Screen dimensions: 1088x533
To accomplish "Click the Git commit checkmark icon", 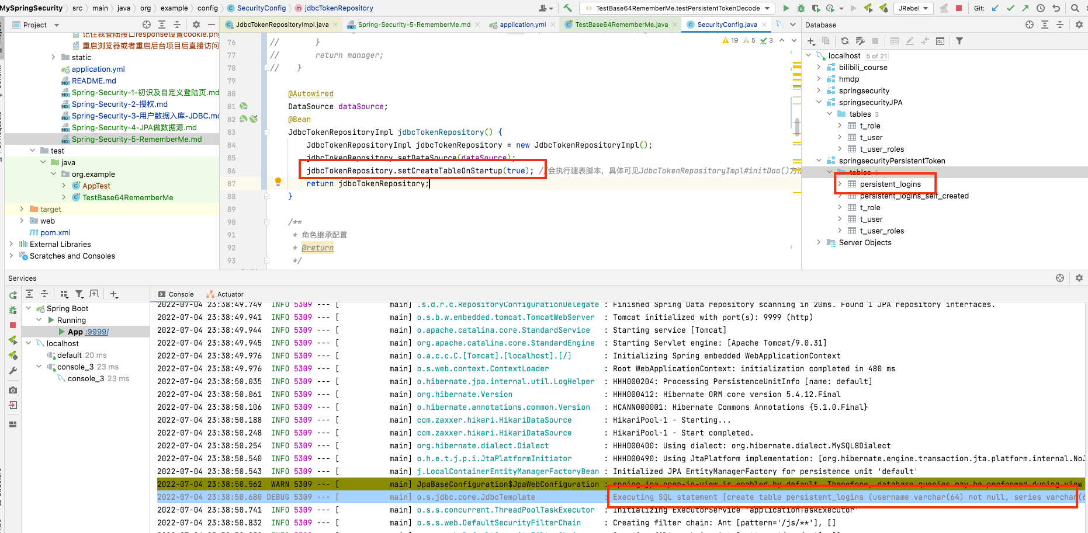I will click(1011, 8).
